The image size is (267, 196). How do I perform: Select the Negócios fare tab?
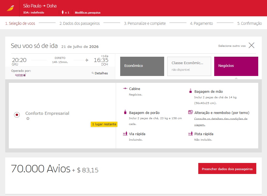click(x=236, y=66)
